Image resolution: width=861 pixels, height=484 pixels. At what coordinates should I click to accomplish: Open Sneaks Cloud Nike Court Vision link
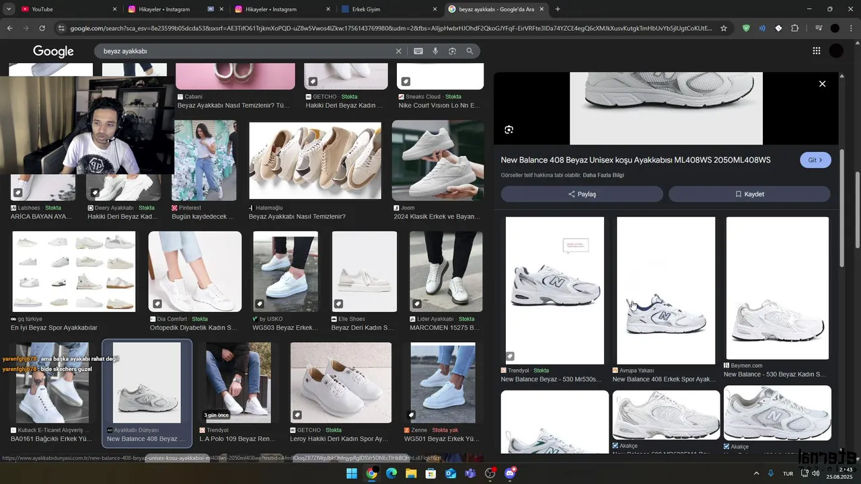click(x=439, y=106)
